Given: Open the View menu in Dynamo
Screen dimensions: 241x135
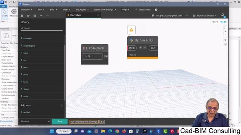Looking at the screenshot, I should click(66, 9).
